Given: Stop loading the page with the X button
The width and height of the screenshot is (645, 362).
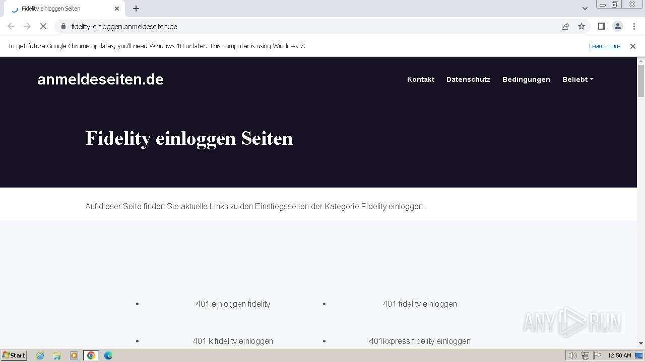Looking at the screenshot, I should coord(43,26).
